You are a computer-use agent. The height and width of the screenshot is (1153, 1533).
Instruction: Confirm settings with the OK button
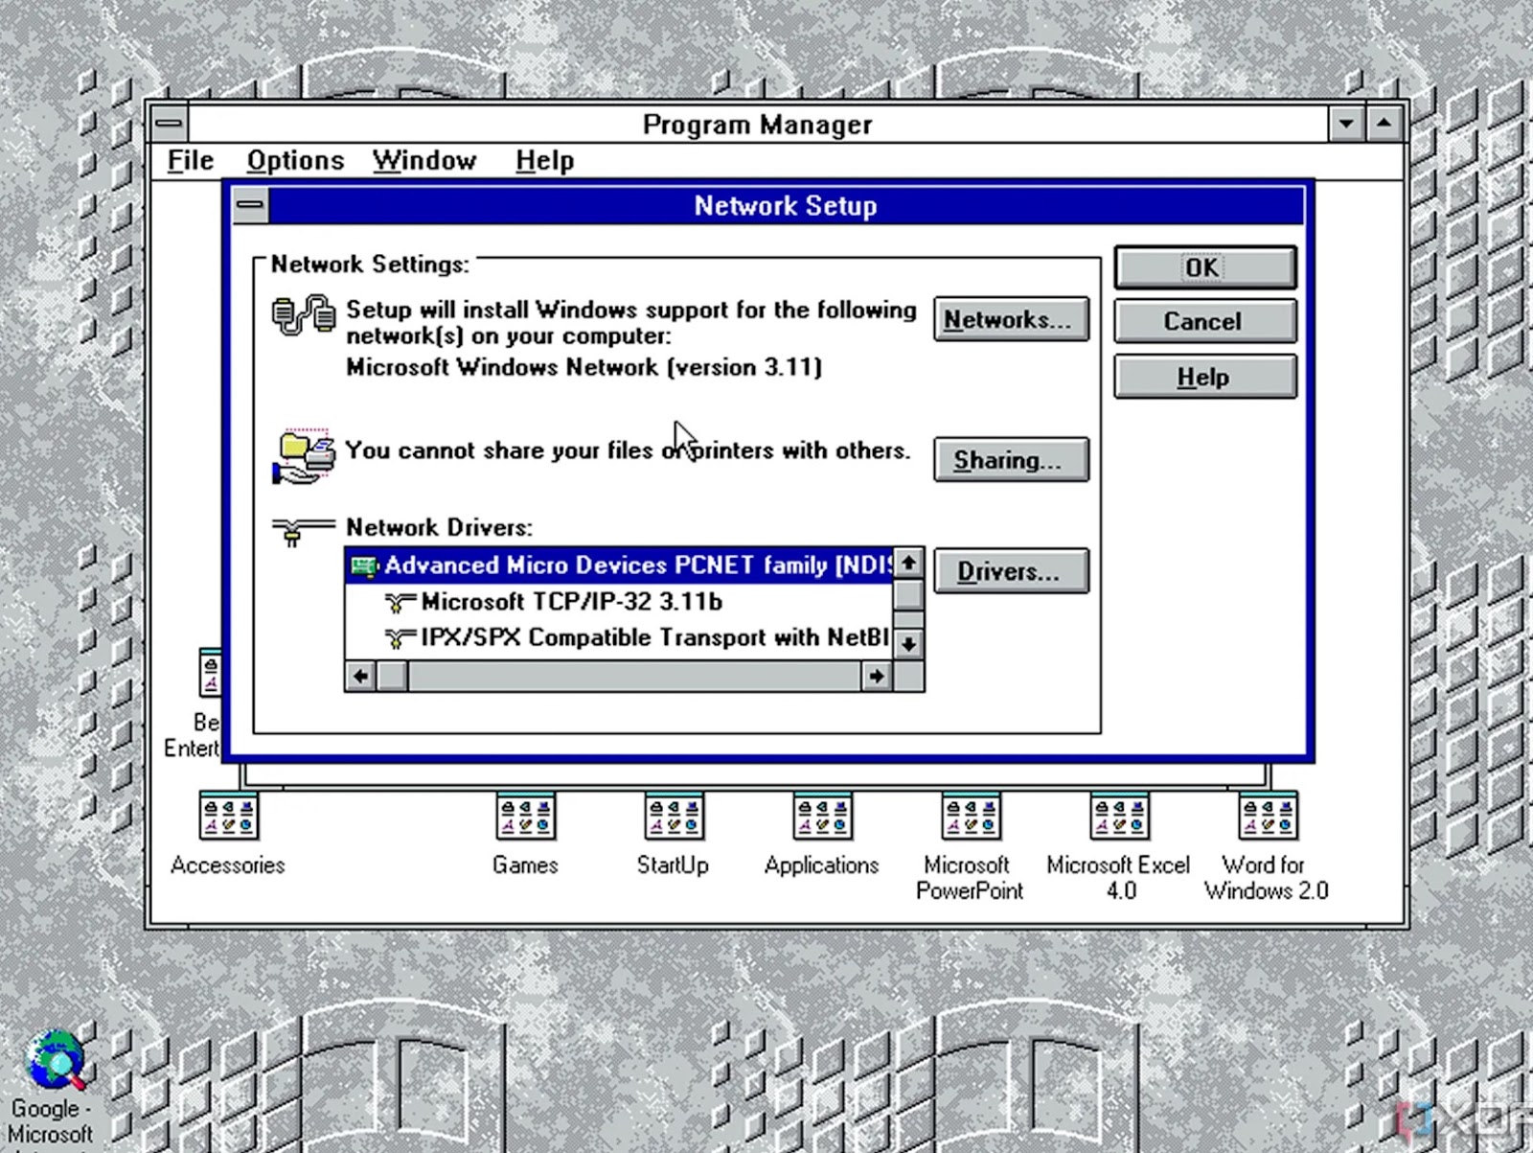coord(1203,268)
